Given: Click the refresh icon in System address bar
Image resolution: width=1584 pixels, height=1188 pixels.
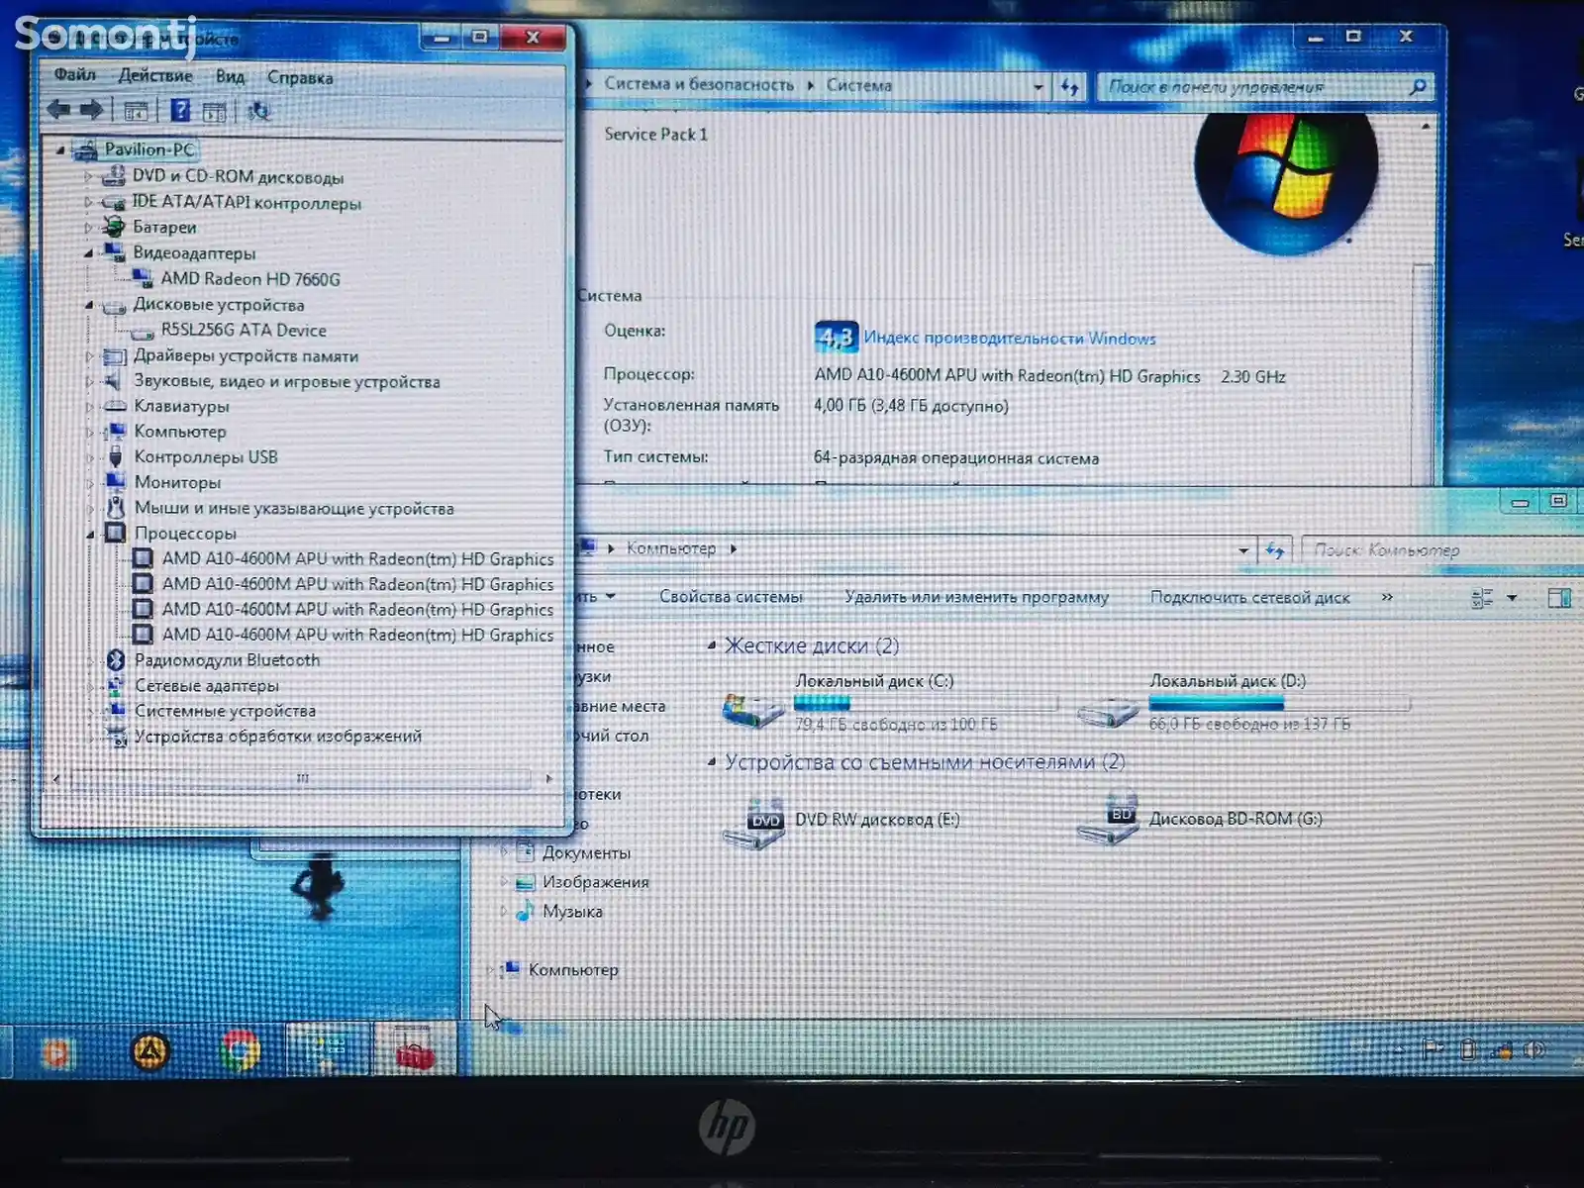Looking at the screenshot, I should click(1069, 87).
